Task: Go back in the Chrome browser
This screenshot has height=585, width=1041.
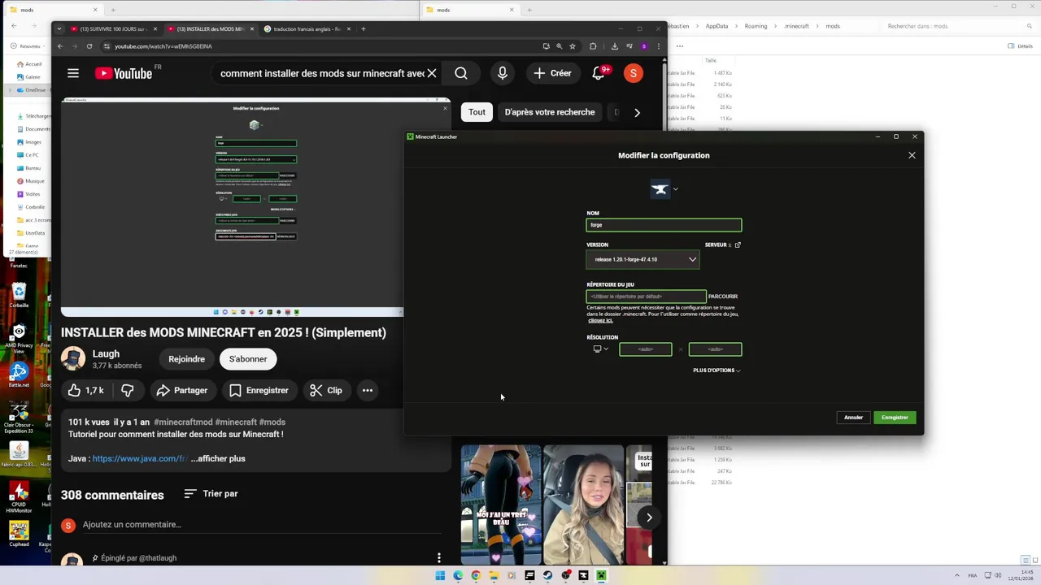Action: point(60,46)
